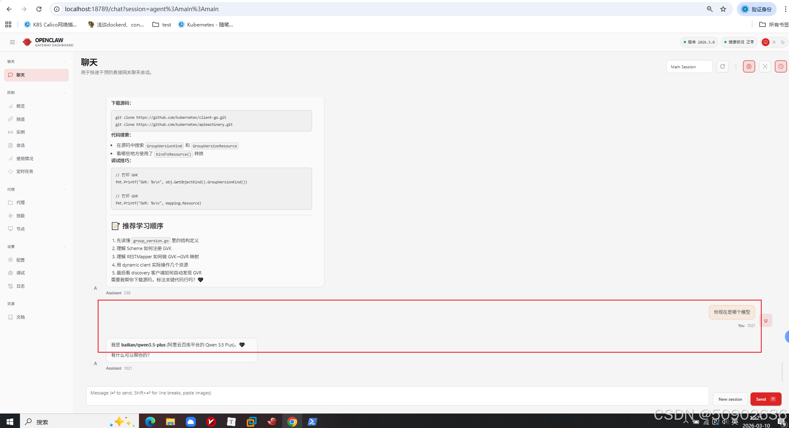The height and width of the screenshot is (428, 789).
Task: Open the Chrome three-dot menu
Action: 785,9
